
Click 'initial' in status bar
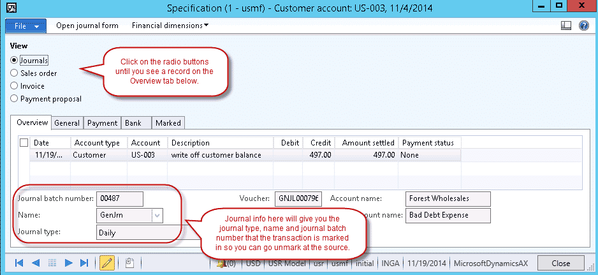click(x=365, y=263)
